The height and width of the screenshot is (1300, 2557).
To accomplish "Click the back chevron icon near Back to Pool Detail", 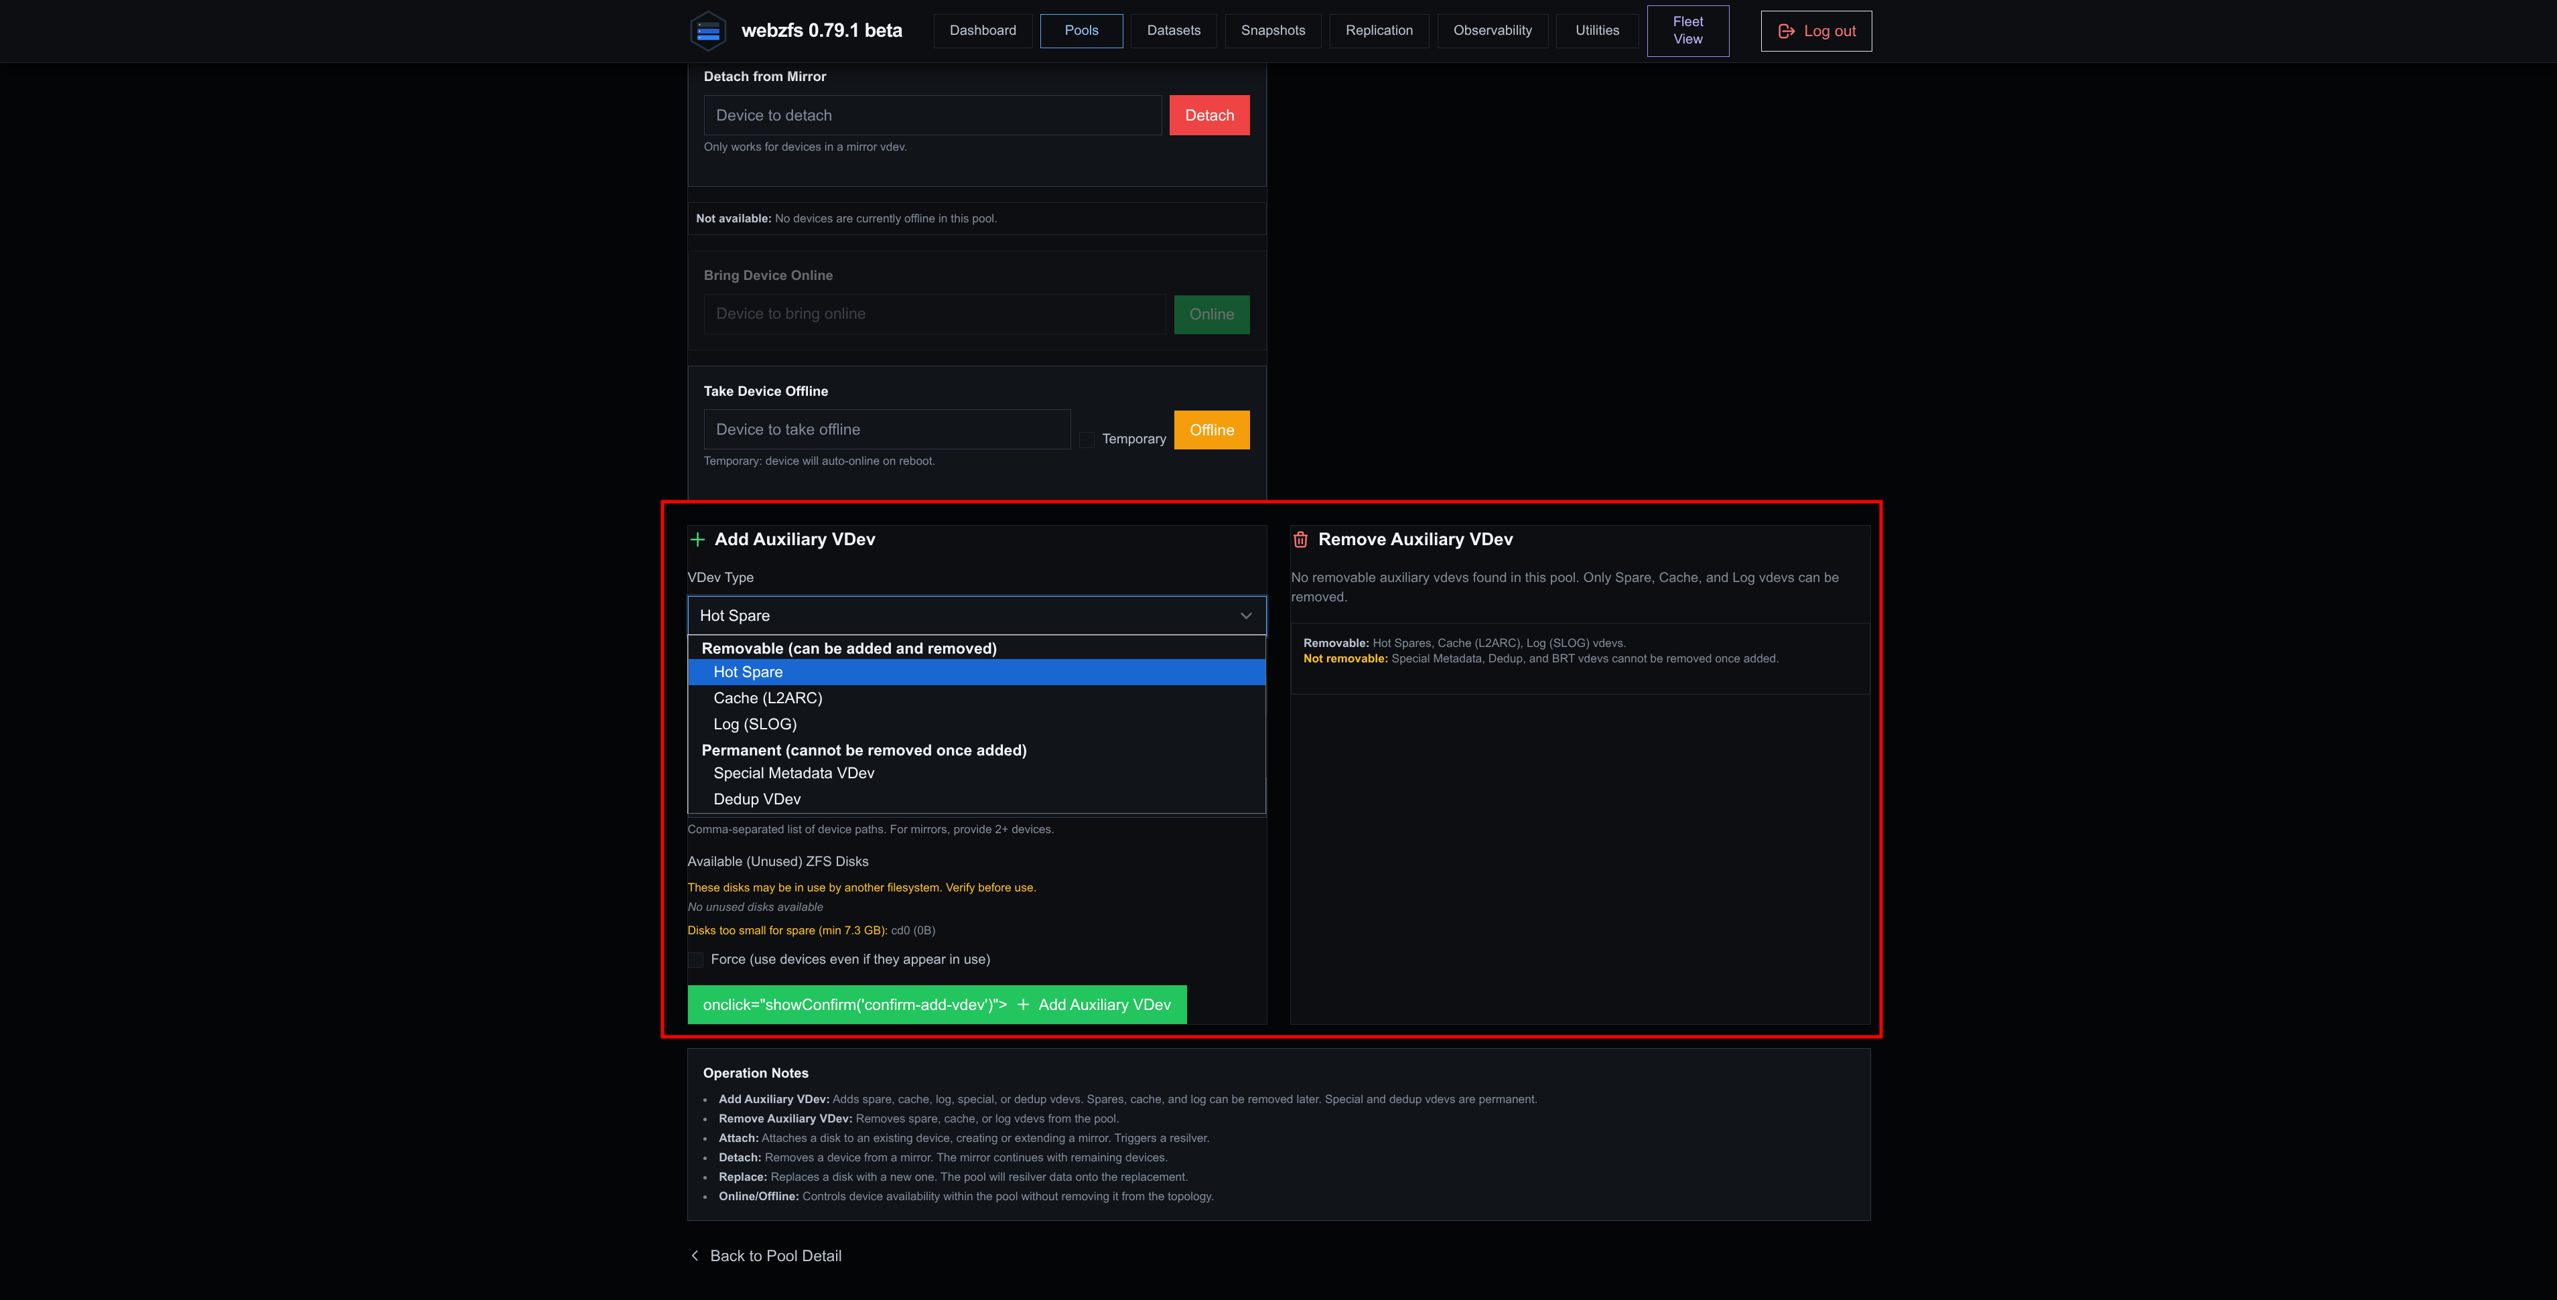I will click(x=694, y=1255).
